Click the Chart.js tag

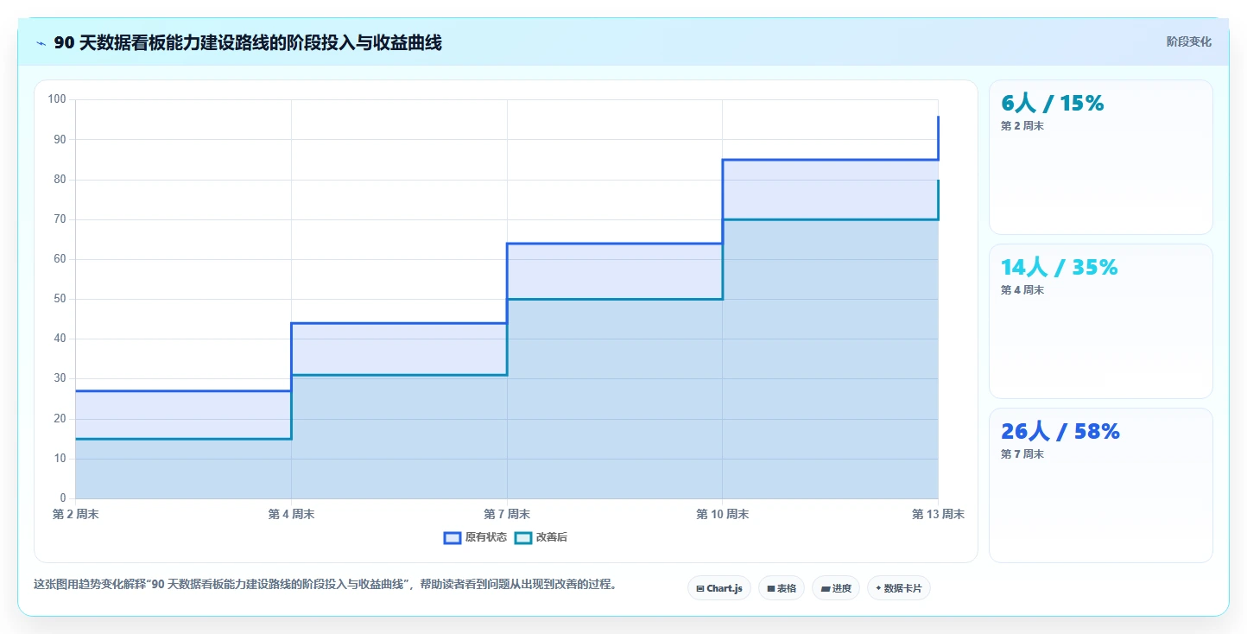point(719,588)
